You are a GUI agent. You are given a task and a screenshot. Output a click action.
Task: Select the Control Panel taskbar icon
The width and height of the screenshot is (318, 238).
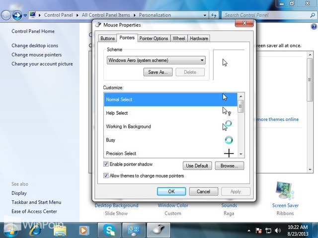coord(134,230)
